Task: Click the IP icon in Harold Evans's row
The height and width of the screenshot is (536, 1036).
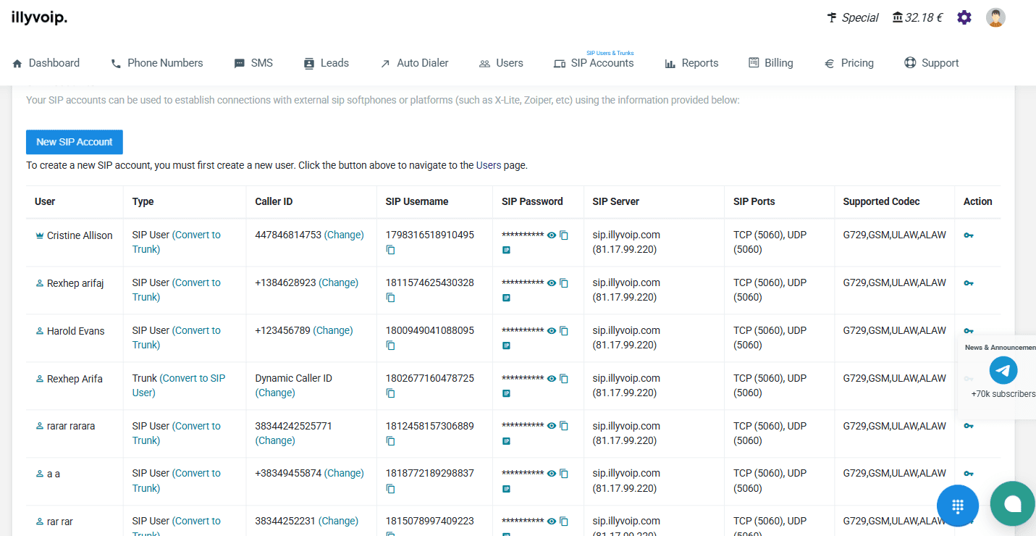Action: click(506, 346)
